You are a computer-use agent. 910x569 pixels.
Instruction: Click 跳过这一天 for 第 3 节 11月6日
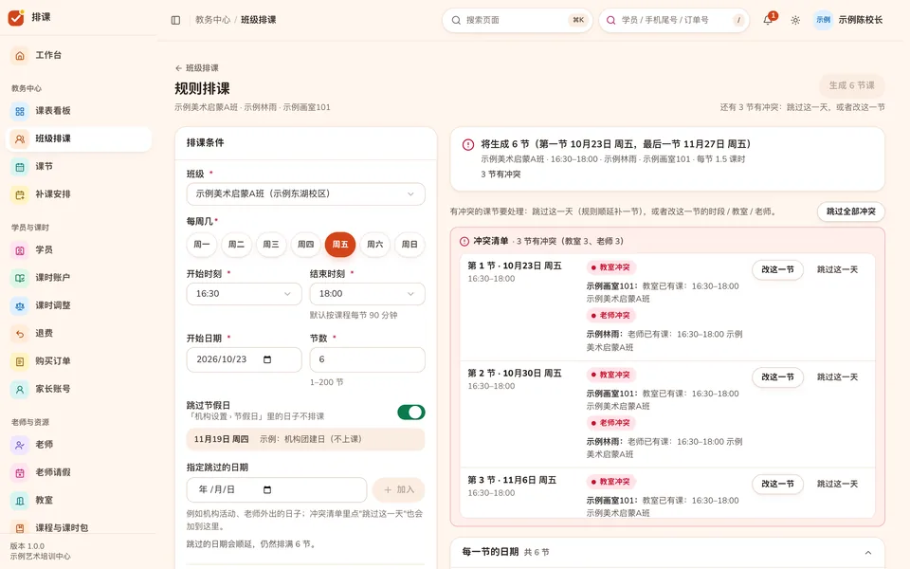(837, 485)
